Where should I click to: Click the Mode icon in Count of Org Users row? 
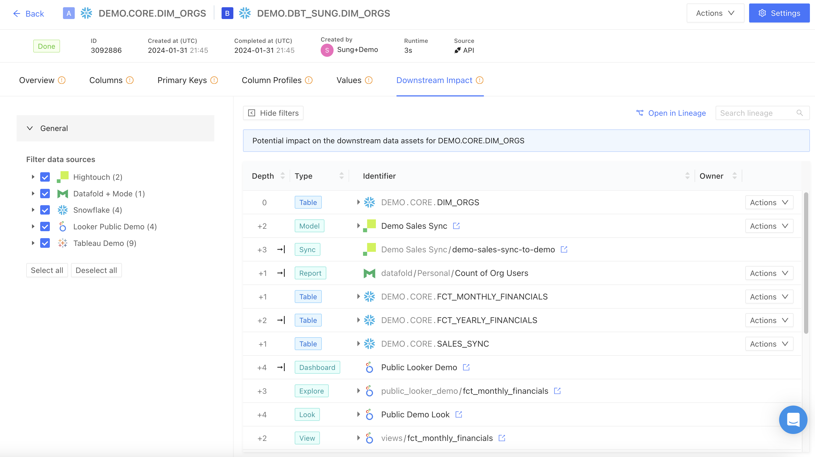pos(369,273)
